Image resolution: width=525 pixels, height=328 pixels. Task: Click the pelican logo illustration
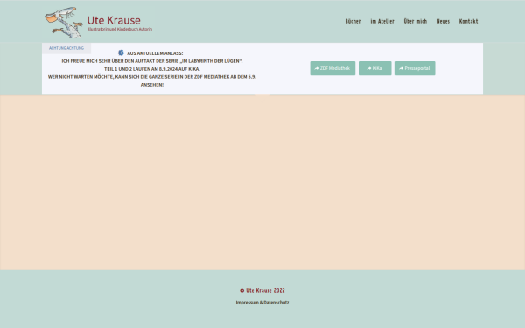64,23
